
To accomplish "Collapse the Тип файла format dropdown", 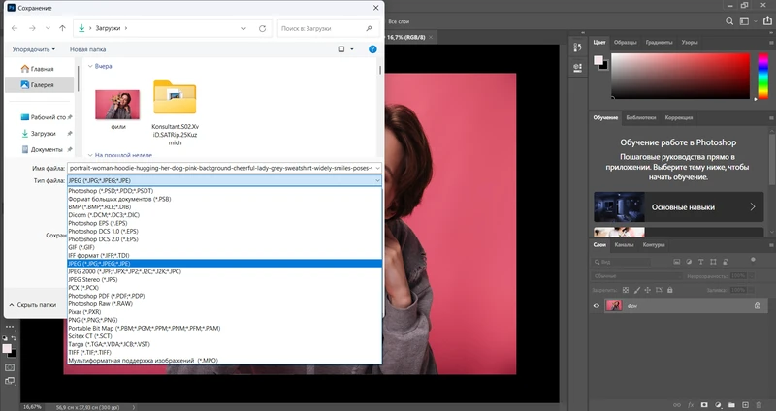I will (376, 180).
